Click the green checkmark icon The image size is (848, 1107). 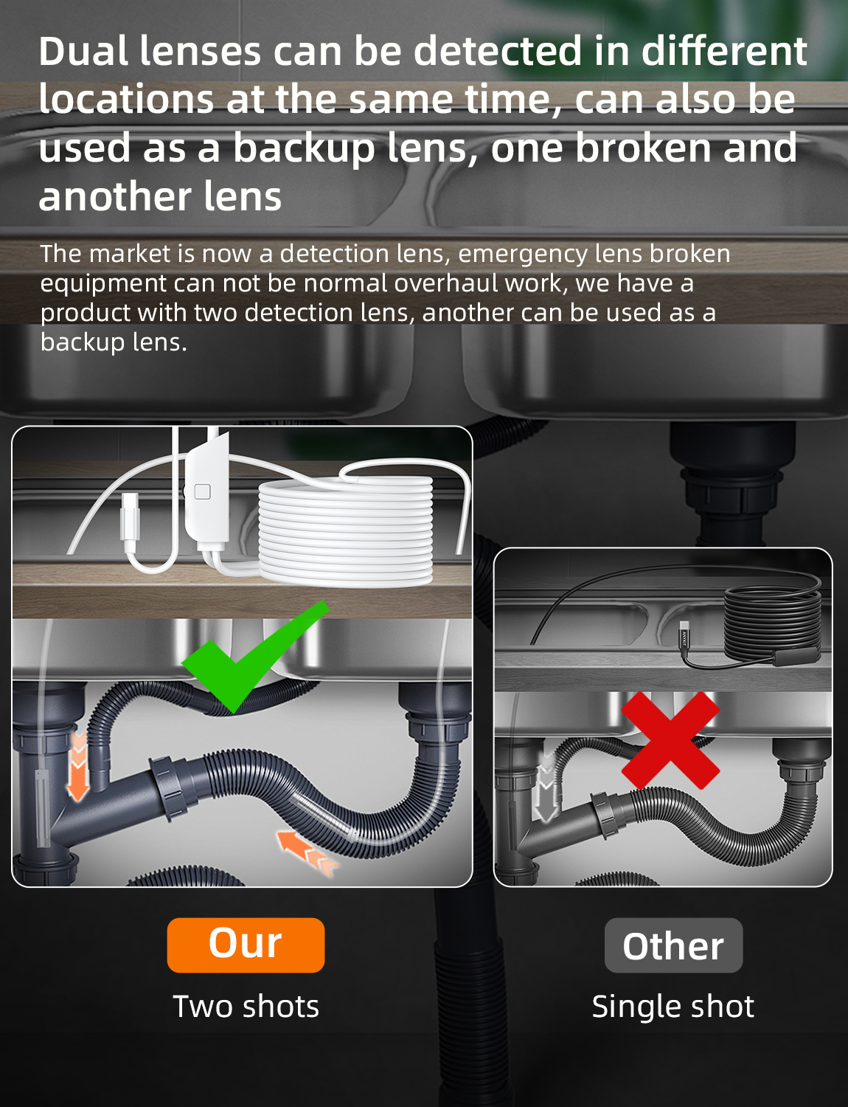pos(255,657)
